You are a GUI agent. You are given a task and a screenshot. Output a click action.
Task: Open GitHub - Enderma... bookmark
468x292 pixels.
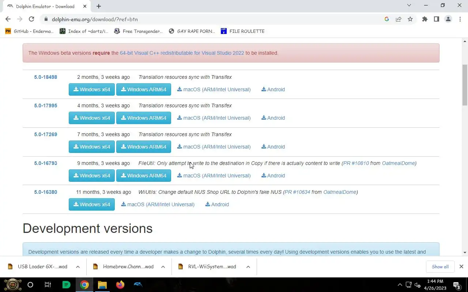[29, 31]
